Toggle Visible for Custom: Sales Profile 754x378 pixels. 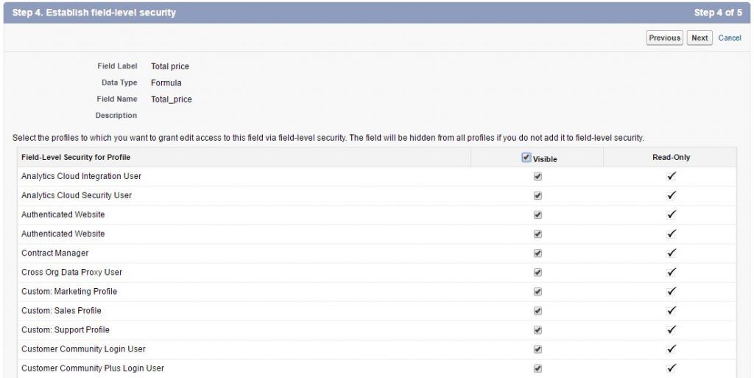click(x=538, y=310)
